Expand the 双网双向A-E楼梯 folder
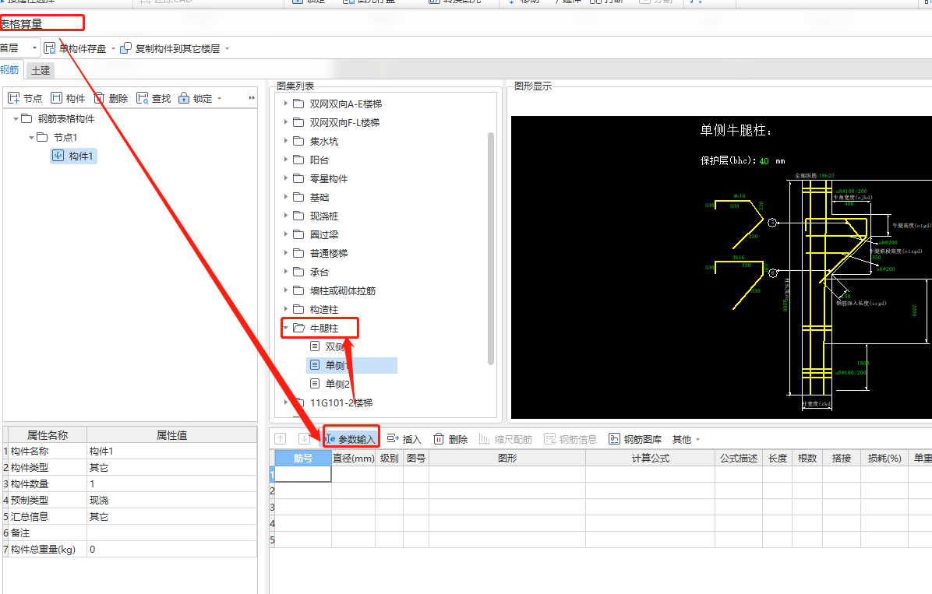The width and height of the screenshot is (932, 594). [286, 104]
